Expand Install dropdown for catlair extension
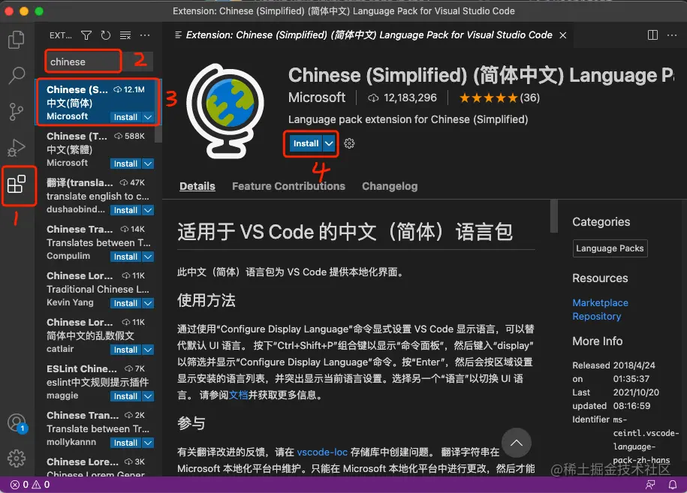This screenshot has width=687, height=493. click(148, 350)
